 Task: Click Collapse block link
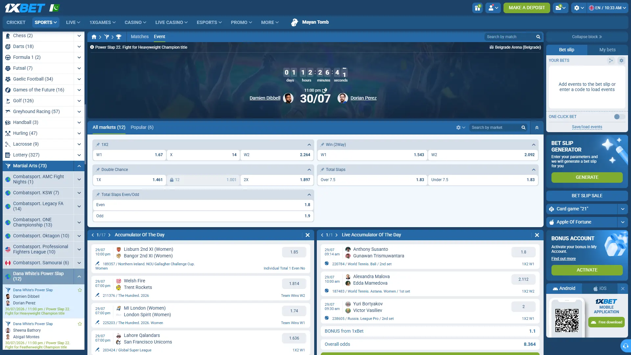pyautogui.click(x=587, y=37)
